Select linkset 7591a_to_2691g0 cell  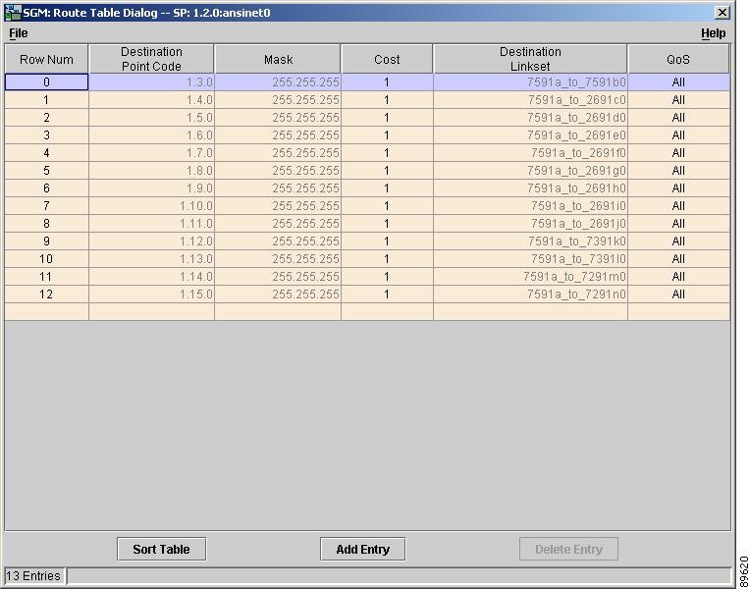click(530, 171)
